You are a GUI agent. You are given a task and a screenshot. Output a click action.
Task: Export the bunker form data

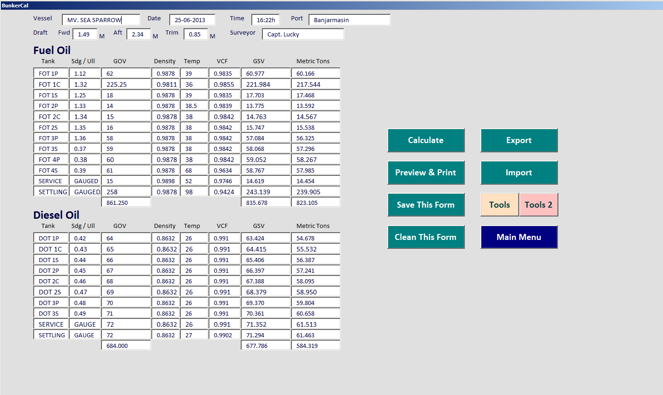coord(519,140)
